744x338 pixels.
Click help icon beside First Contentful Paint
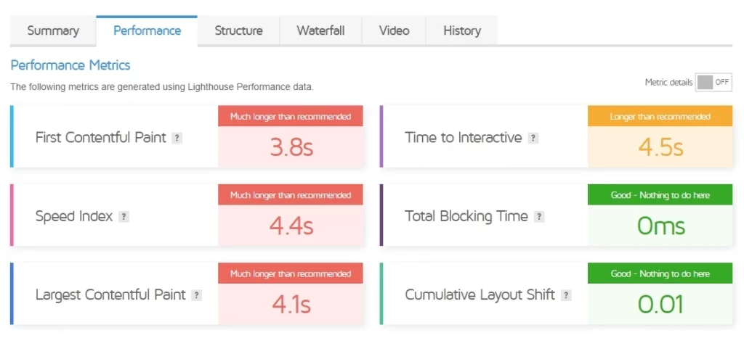pyautogui.click(x=177, y=139)
